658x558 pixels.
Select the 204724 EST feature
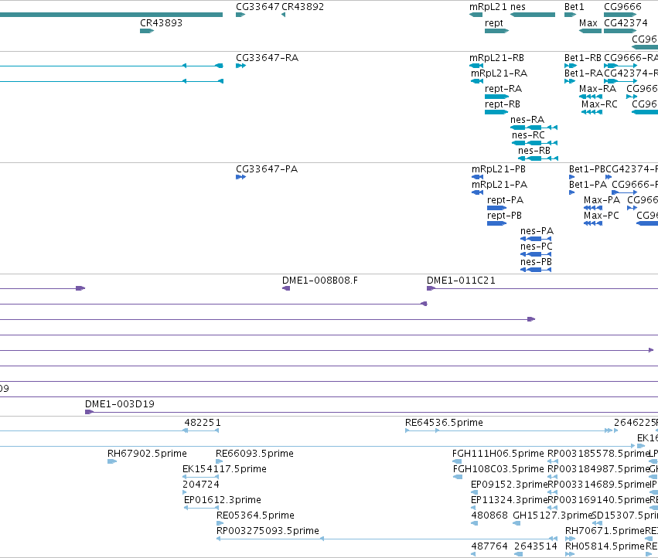(x=184, y=492)
